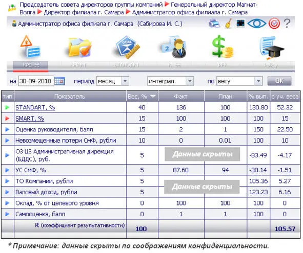The width and height of the screenshot is (303, 253).
Task: Open help via question mark icon
Action: tap(287, 24)
